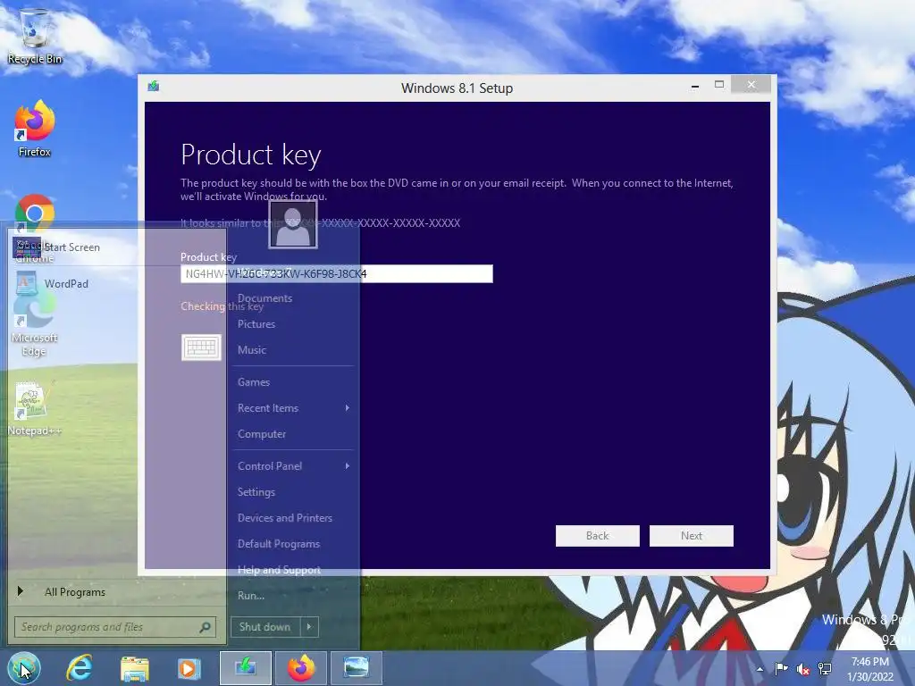This screenshot has height=686, width=915.
Task: Click the Product key input field
Action: [337, 273]
